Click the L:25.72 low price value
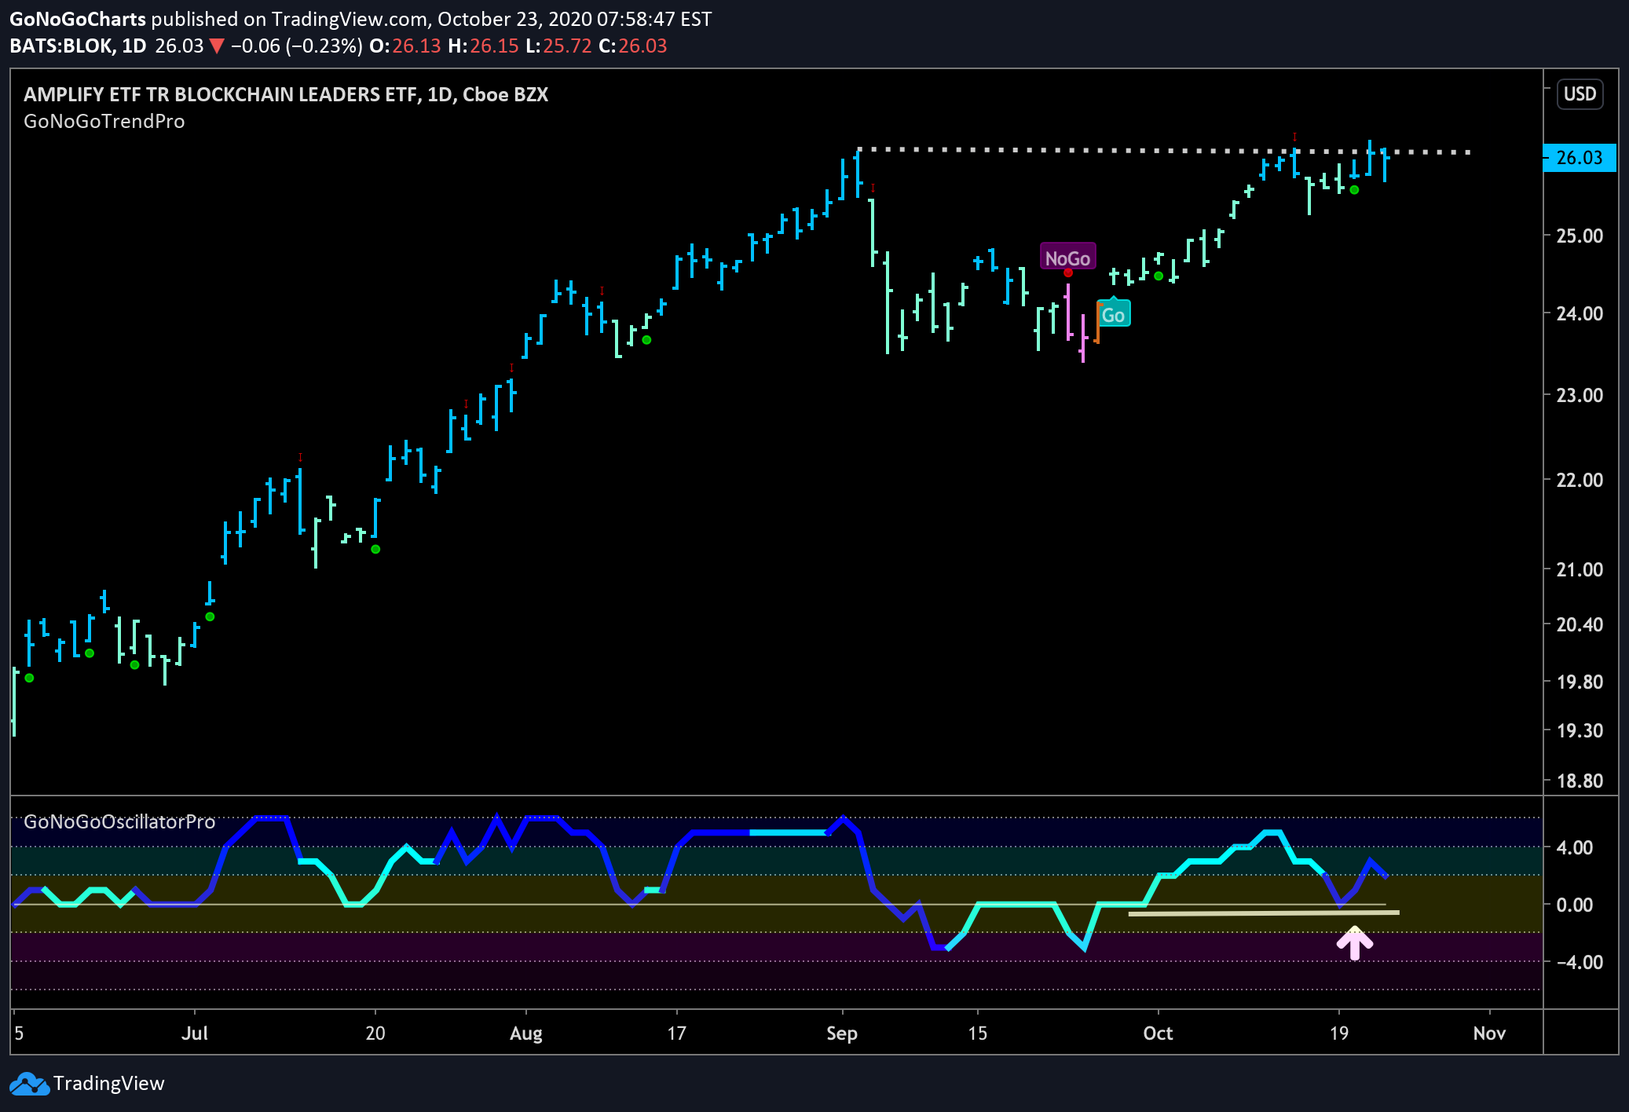The width and height of the screenshot is (1629, 1112). click(558, 46)
